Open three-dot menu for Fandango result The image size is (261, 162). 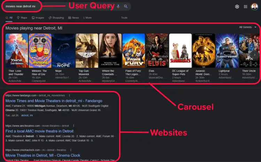click(x=69, y=95)
